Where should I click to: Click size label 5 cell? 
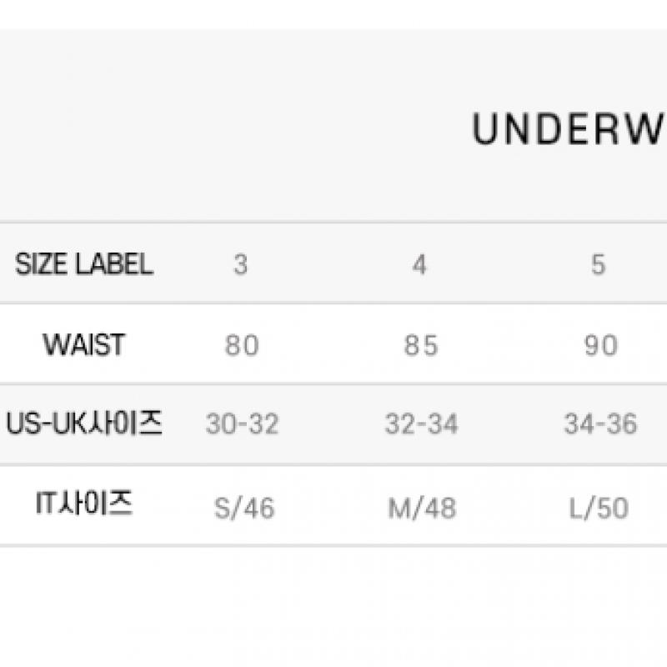pyautogui.click(x=598, y=264)
